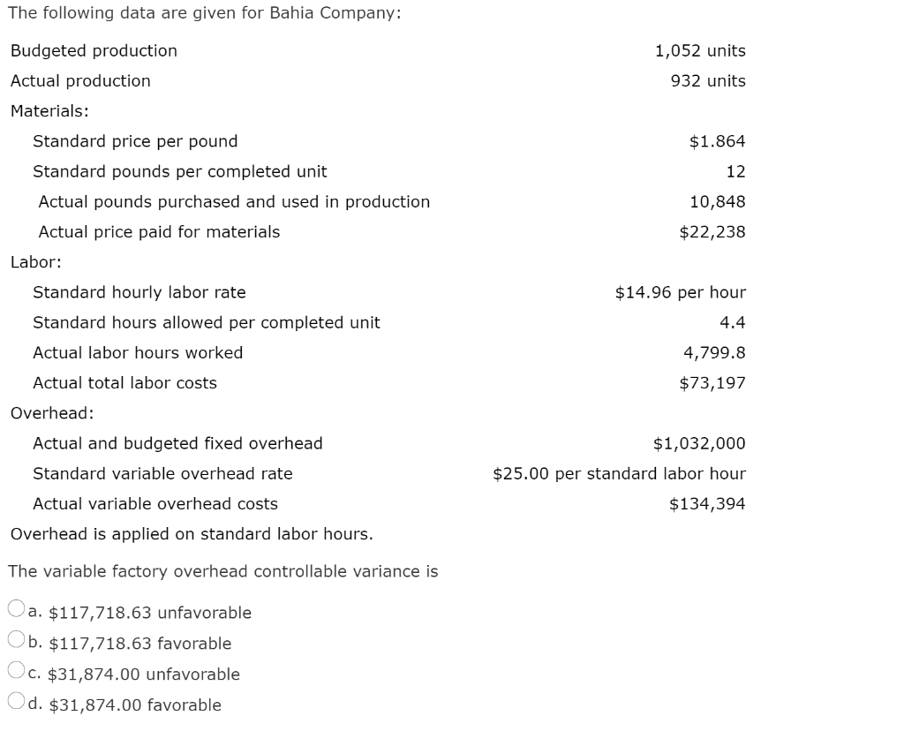Screen dimensions: 904x731
Task: Select radio button for option c
Action: (x=15, y=668)
